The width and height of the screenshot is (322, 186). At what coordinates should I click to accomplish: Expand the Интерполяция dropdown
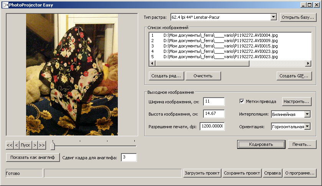307,114
